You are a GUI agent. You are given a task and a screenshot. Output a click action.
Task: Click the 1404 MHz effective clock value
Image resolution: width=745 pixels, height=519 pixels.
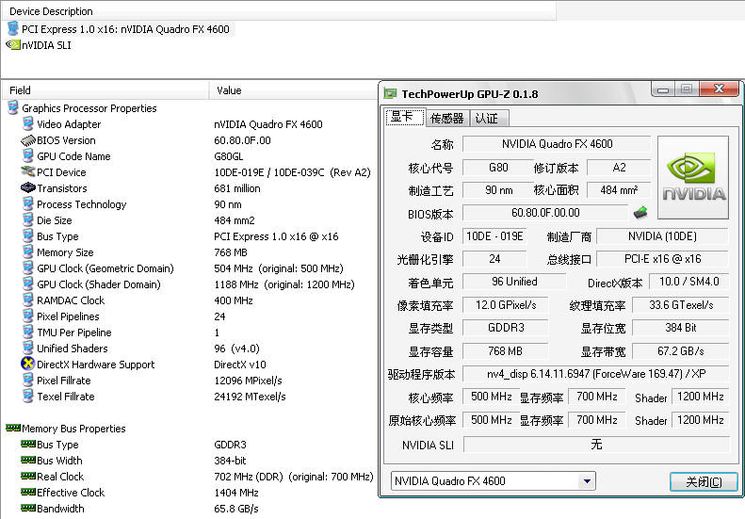pyautogui.click(x=236, y=493)
